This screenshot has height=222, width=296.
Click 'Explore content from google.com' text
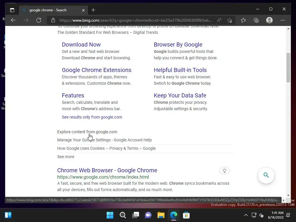tap(87, 132)
